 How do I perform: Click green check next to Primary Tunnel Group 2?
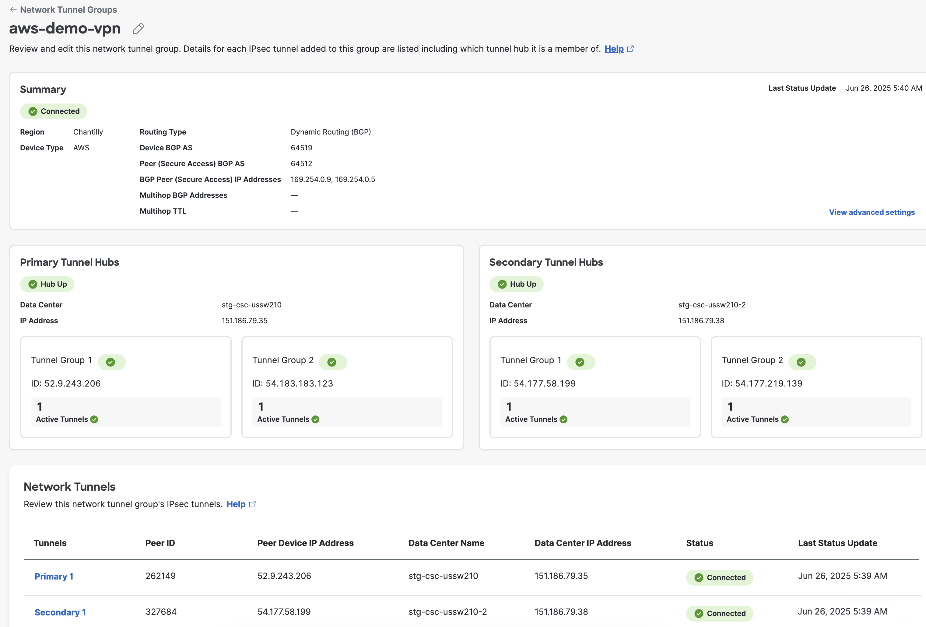332,362
